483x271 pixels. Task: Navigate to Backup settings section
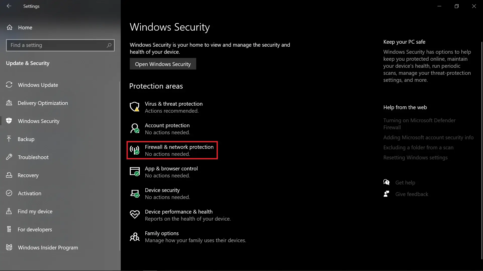click(26, 139)
